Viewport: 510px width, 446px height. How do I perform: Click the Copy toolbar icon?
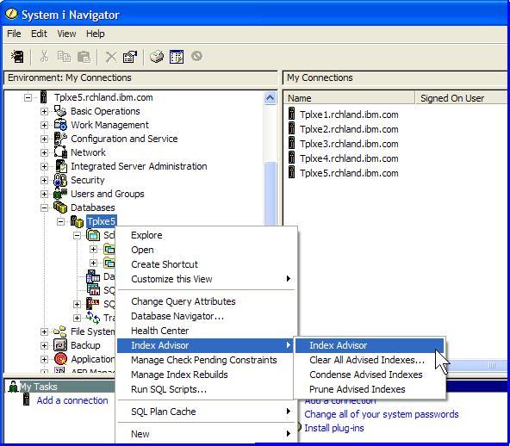click(x=64, y=57)
